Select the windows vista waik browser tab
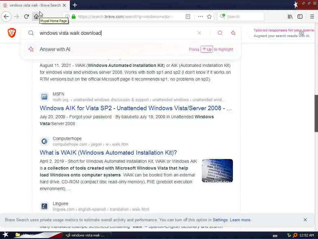Viewport: 318px width, 239px height. (35, 5)
